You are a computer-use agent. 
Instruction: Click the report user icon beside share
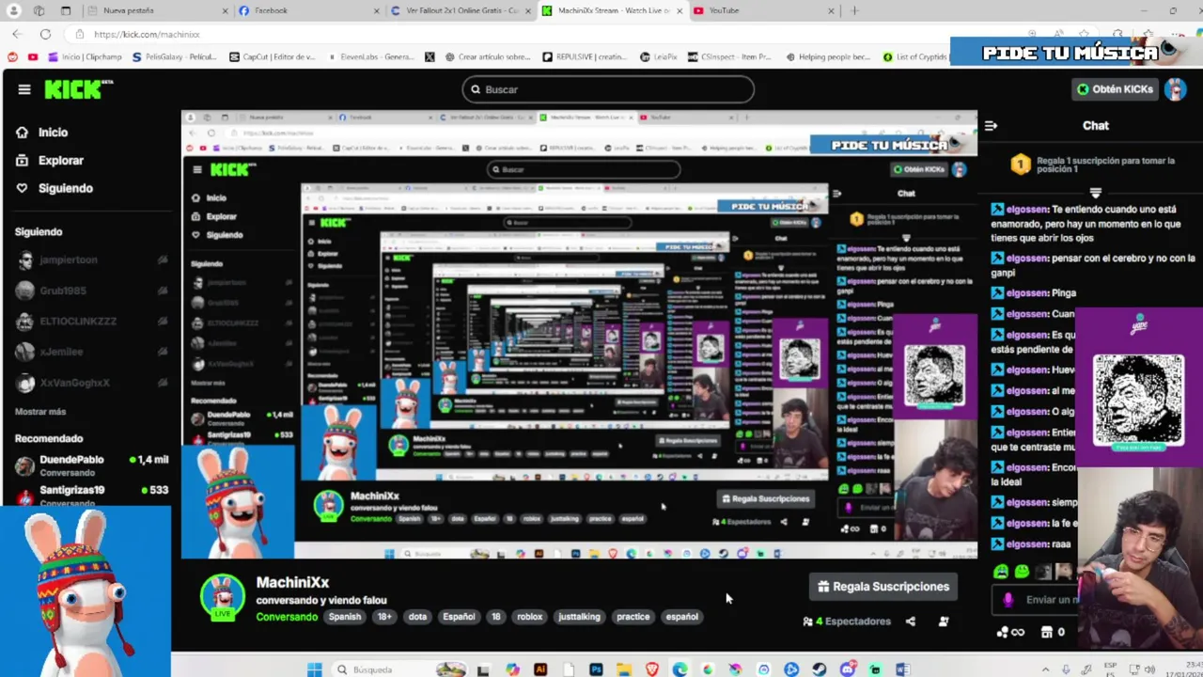[x=944, y=622]
